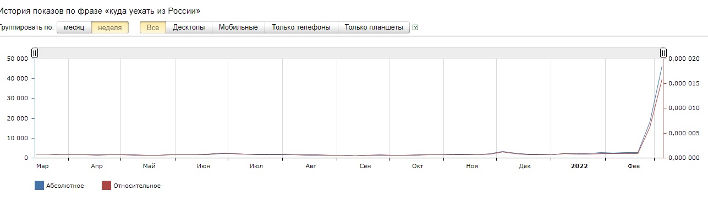Switch to Десктопы device filter
The width and height of the screenshot is (708, 201).
coord(189,27)
